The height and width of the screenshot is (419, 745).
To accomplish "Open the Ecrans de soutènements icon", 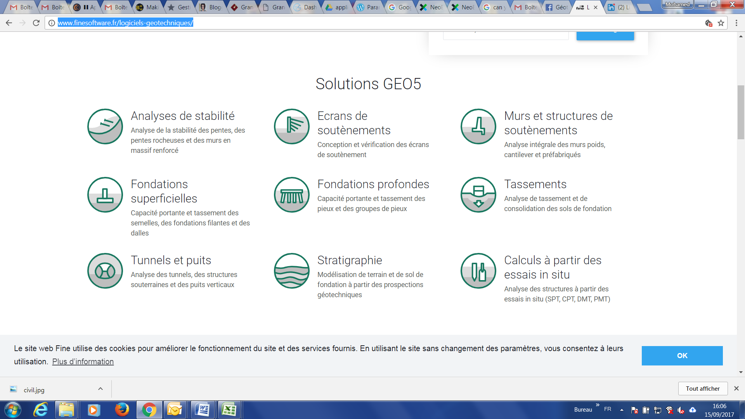I will tap(292, 126).
